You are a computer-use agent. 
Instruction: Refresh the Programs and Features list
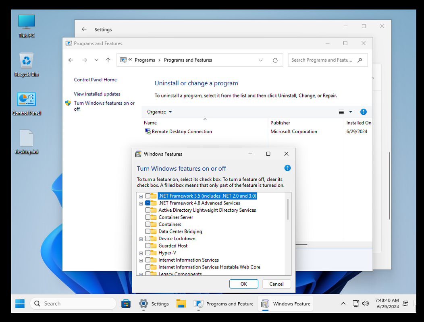[x=275, y=60]
